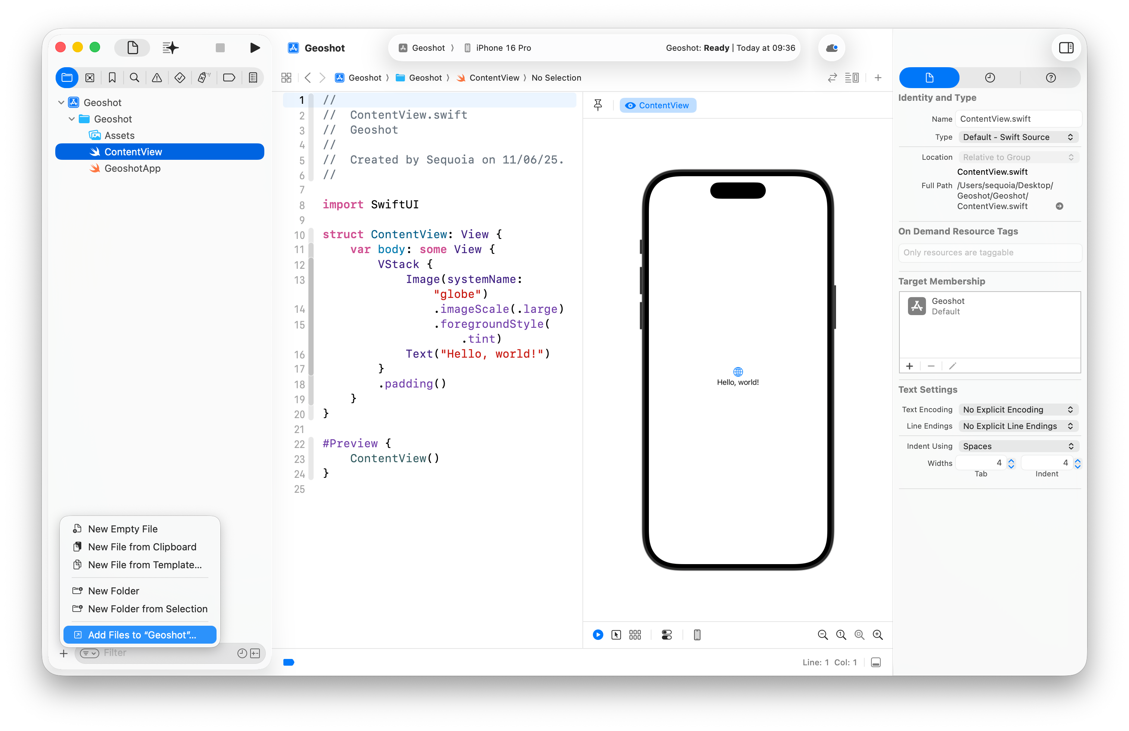Add a target membership with plus button

click(x=909, y=366)
